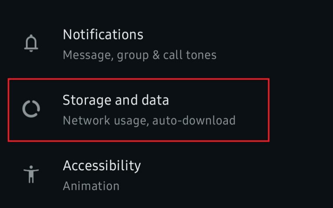333x208 pixels.
Task: Open Accessibility settings
Action: (102, 166)
